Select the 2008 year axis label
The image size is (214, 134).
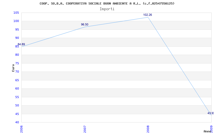tap(148, 129)
